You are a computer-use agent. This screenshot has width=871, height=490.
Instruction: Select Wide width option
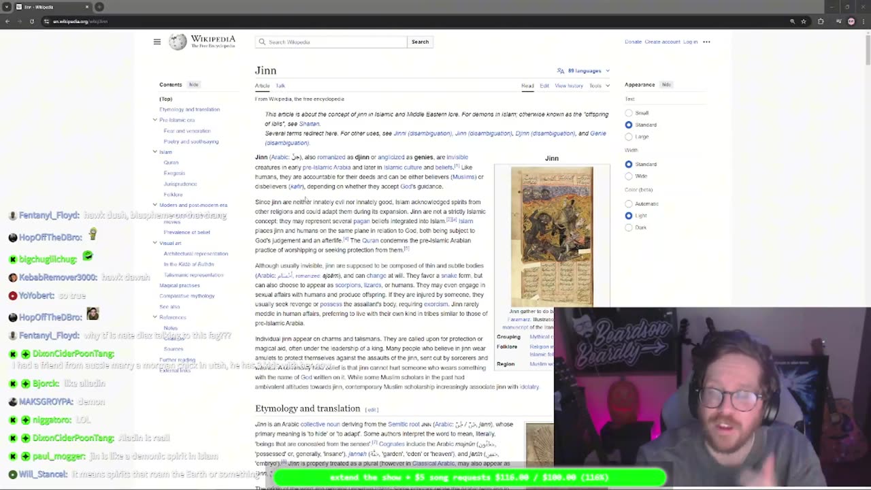coord(629,176)
